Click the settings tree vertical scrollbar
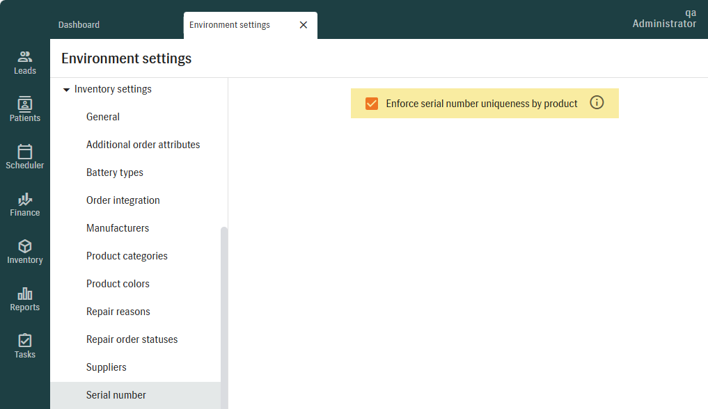 coord(224,313)
